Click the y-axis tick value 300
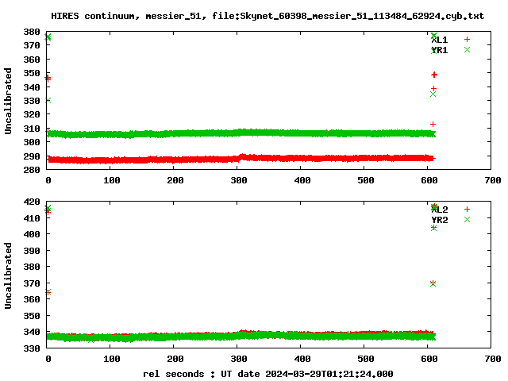 coord(32,142)
